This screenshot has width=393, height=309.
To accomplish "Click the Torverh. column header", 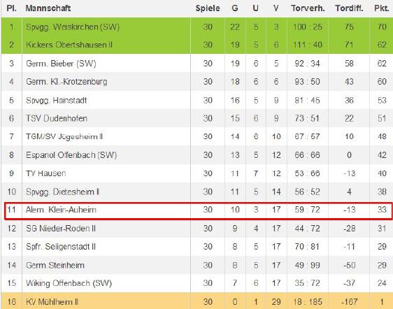I will (x=308, y=8).
